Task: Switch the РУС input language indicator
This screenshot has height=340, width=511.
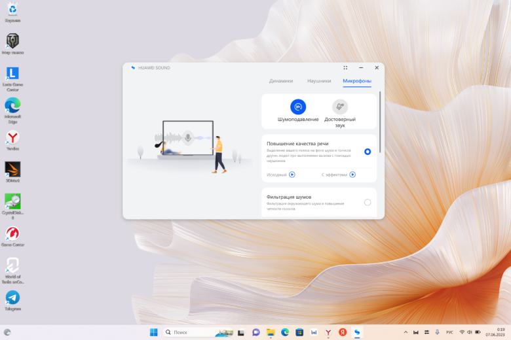Action: [449, 332]
